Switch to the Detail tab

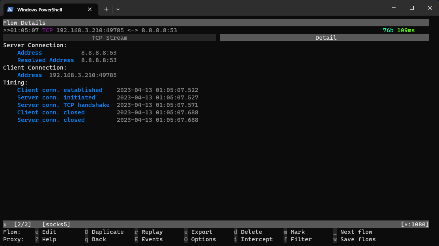point(326,37)
